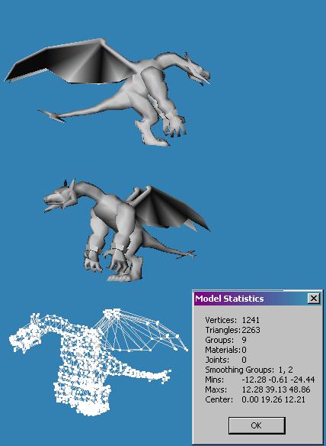Click the Groups: 9 statistic line
The height and width of the screenshot is (446, 326).
point(226,340)
